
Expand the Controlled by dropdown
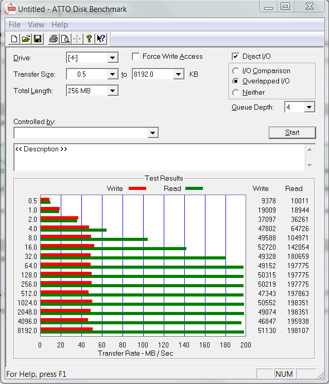(x=152, y=133)
